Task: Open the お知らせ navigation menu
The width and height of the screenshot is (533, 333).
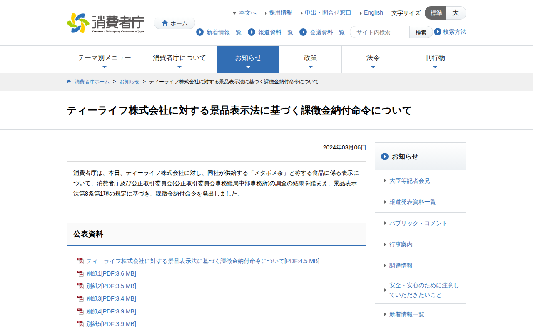Action: pyautogui.click(x=248, y=60)
